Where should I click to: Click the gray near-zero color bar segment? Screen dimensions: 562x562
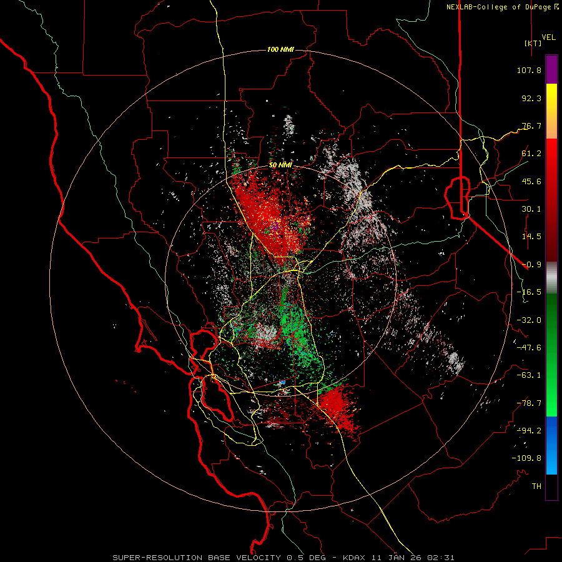pos(551,278)
